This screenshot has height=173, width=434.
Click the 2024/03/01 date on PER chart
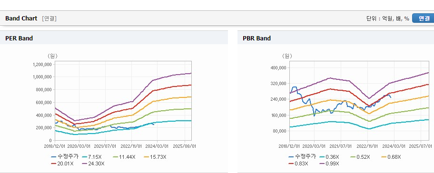[x=157, y=146]
